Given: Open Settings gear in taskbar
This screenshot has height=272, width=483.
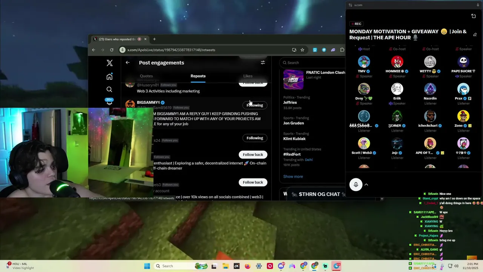Looking at the screenshot, I should click(258, 266).
